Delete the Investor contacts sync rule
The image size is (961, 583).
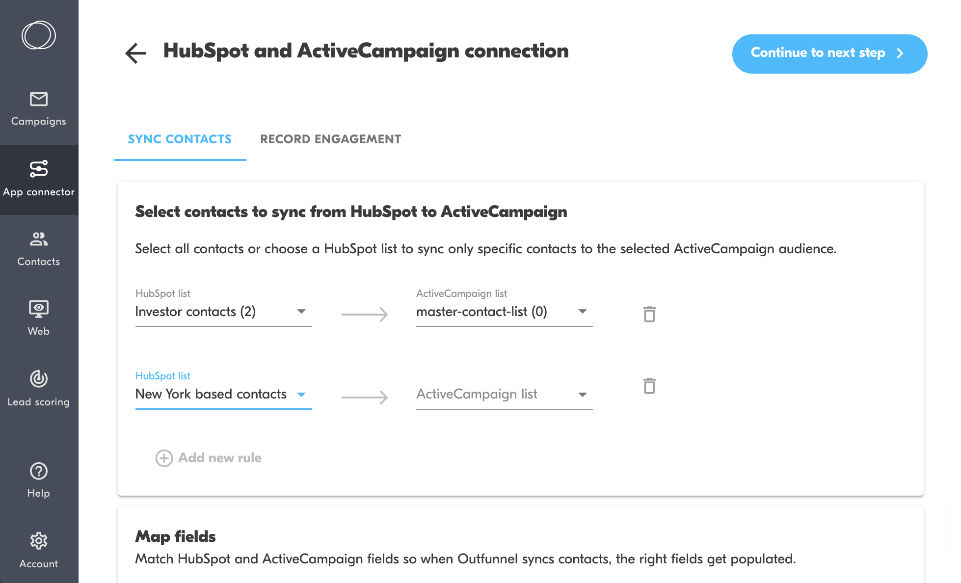point(649,314)
